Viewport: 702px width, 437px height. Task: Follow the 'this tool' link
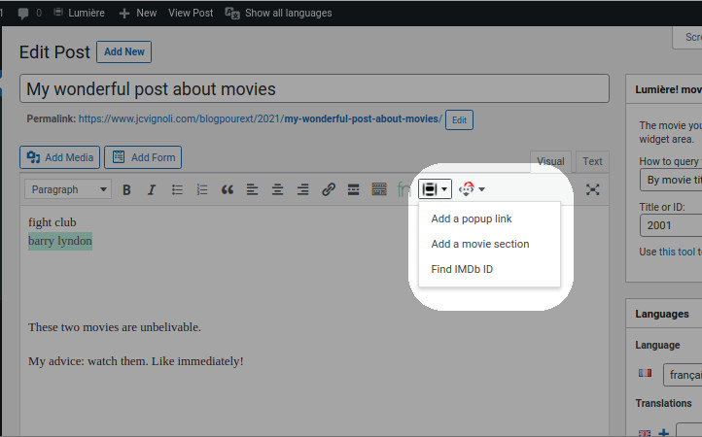tap(677, 252)
